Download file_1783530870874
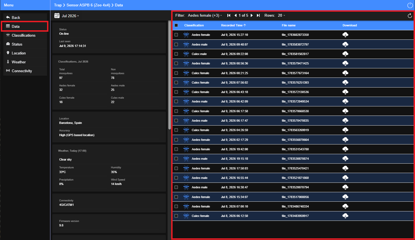Viewport: 415px width, 240px height. (345, 159)
